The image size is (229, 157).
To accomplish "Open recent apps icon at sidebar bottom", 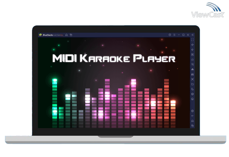I will point(192,126).
